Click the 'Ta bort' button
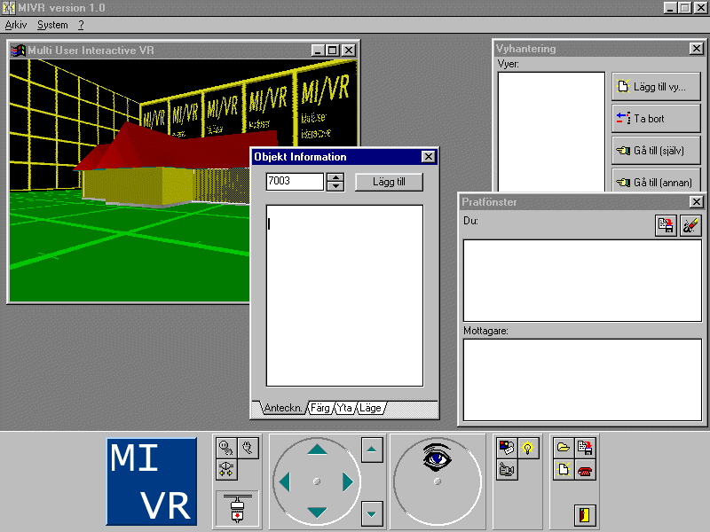 click(x=656, y=119)
